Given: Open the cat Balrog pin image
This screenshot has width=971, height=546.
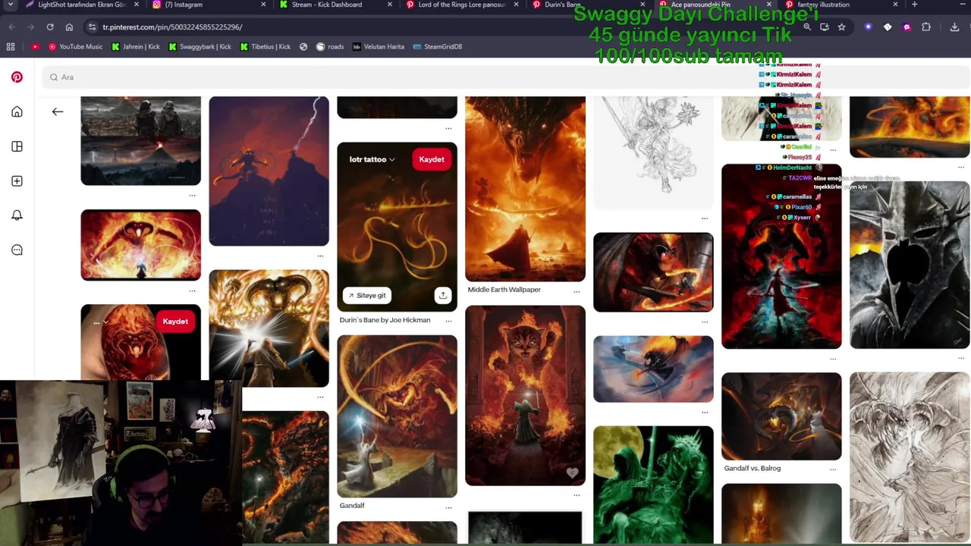Looking at the screenshot, I should [x=525, y=395].
